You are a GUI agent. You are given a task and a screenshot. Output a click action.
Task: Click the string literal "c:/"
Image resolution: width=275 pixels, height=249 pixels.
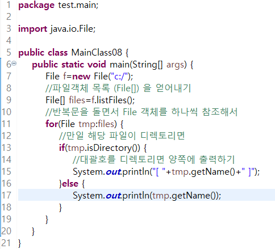pyautogui.click(x=119, y=77)
